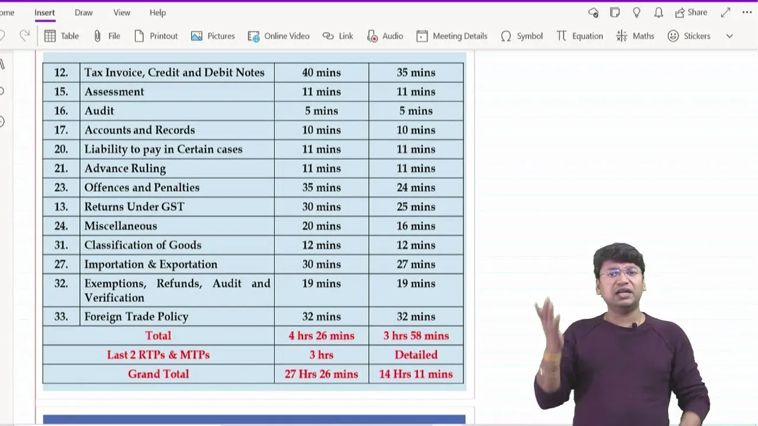
Task: Open the Symbol picker
Action: [x=521, y=36]
